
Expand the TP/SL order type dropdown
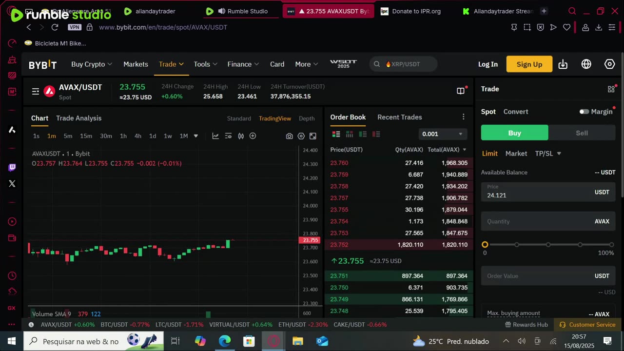point(548,154)
